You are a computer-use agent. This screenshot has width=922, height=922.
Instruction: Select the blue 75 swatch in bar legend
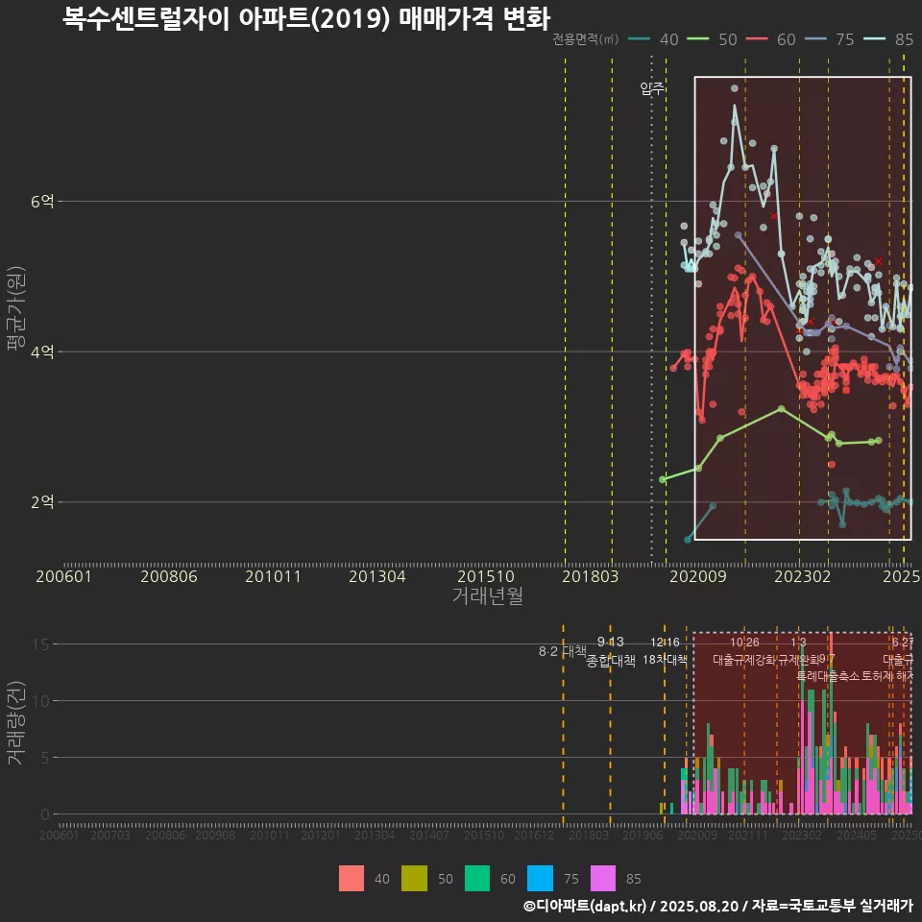[x=540, y=878]
